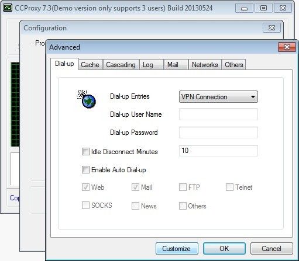The height and width of the screenshot is (261, 299).
Task: Close the Advanced dialog with red X
Action: pyautogui.click(x=287, y=47)
